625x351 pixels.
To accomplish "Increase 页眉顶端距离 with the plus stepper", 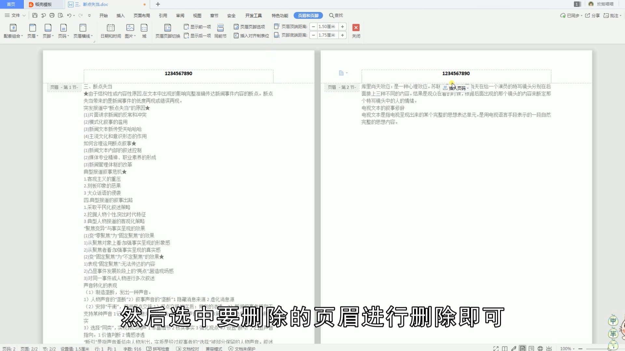I will click(342, 27).
